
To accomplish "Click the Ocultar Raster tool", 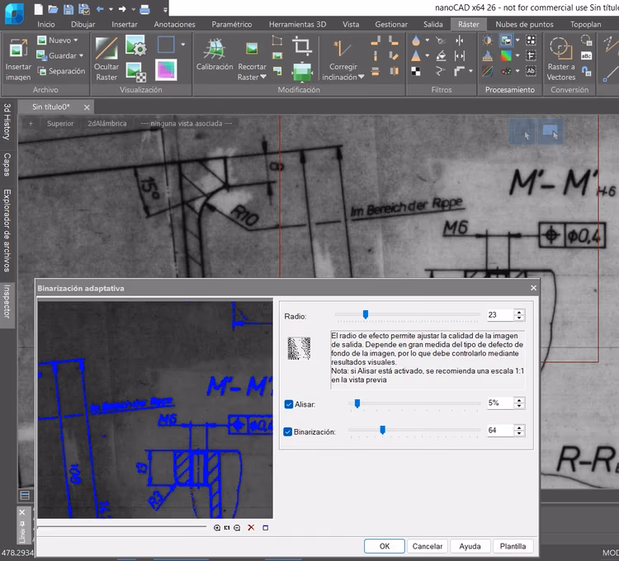I will point(106,59).
